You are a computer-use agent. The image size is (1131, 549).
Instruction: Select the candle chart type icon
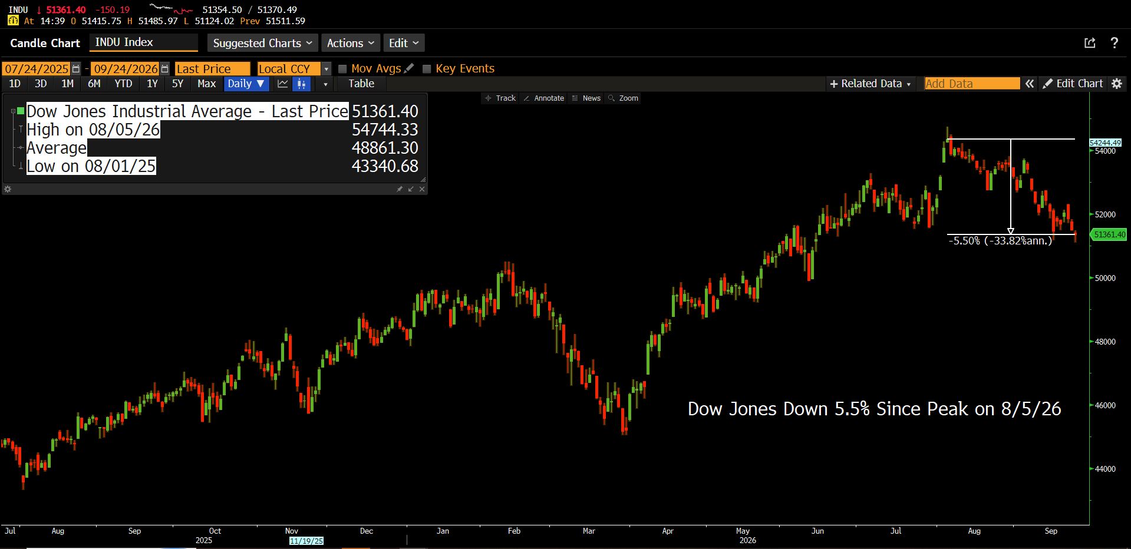click(302, 84)
